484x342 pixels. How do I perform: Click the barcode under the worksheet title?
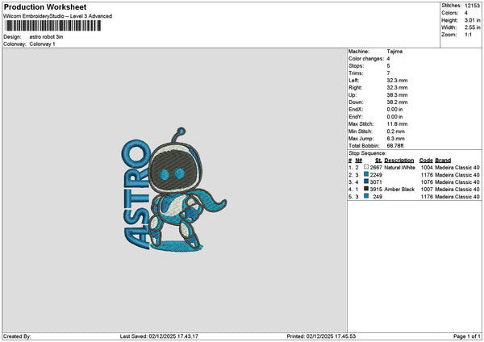pos(52,26)
